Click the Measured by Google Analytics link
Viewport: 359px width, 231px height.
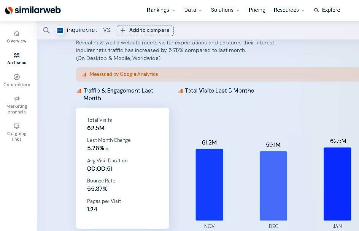click(x=124, y=74)
